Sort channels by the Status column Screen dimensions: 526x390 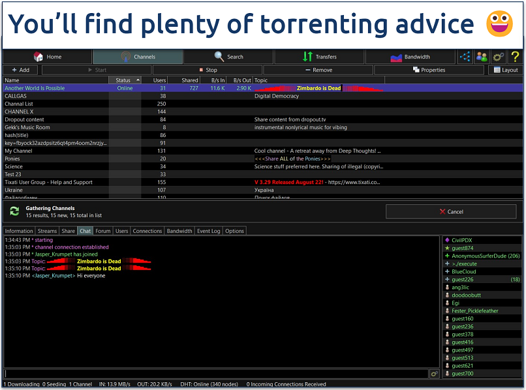point(124,80)
